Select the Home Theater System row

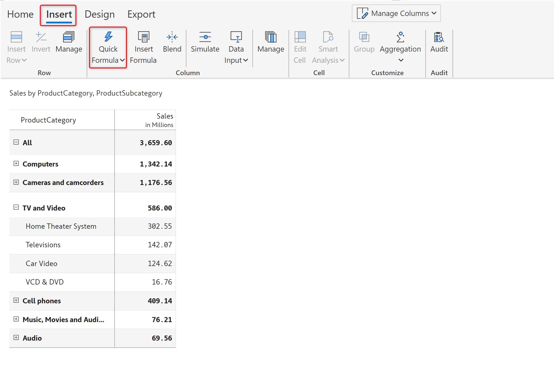tap(61, 226)
